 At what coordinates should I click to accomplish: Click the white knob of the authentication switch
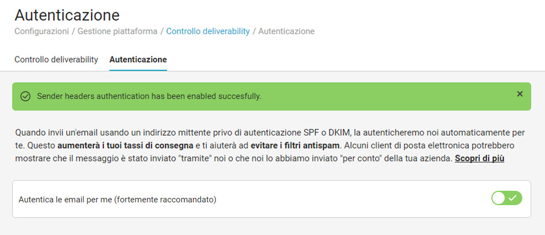pos(499,198)
